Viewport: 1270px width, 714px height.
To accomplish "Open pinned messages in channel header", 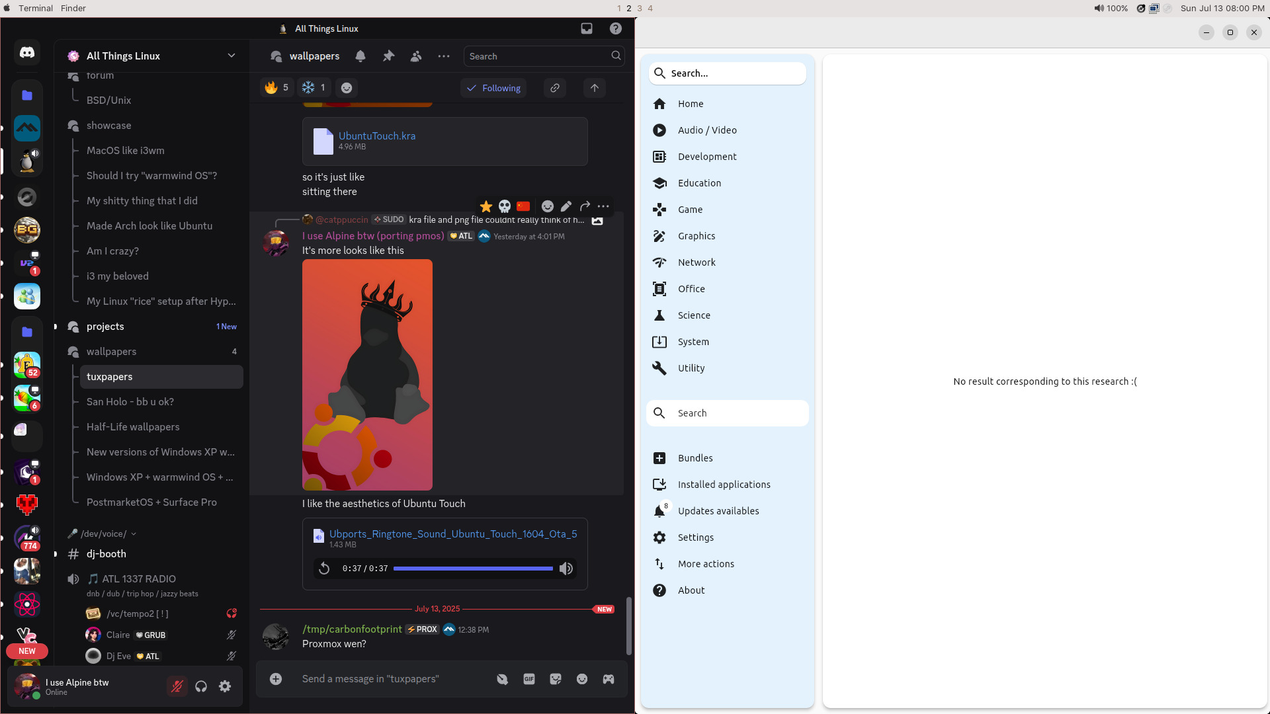I will pyautogui.click(x=388, y=56).
